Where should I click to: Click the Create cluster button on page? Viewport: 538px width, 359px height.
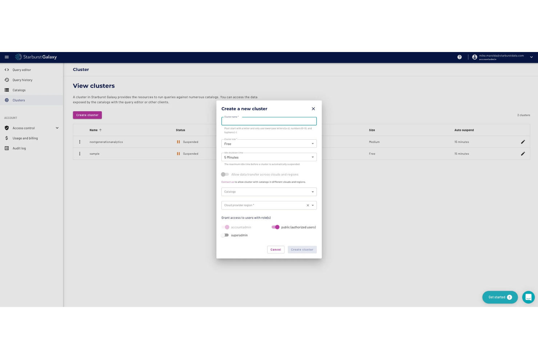[87, 115]
